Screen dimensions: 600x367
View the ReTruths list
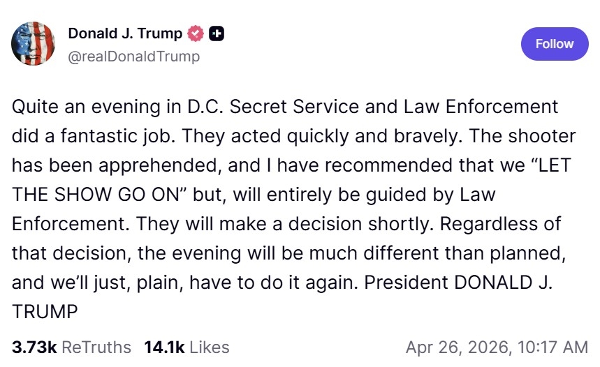pyautogui.click(x=96, y=347)
